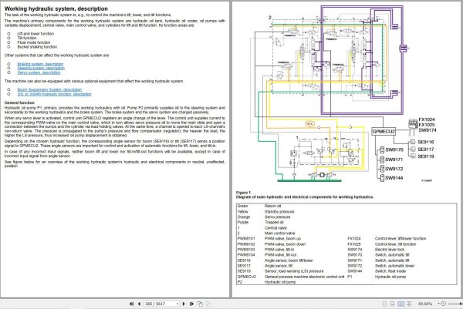The height and width of the screenshot is (309, 463).
Task: Click the legend entry 'Trapped oil'
Action: pyautogui.click(x=274, y=223)
